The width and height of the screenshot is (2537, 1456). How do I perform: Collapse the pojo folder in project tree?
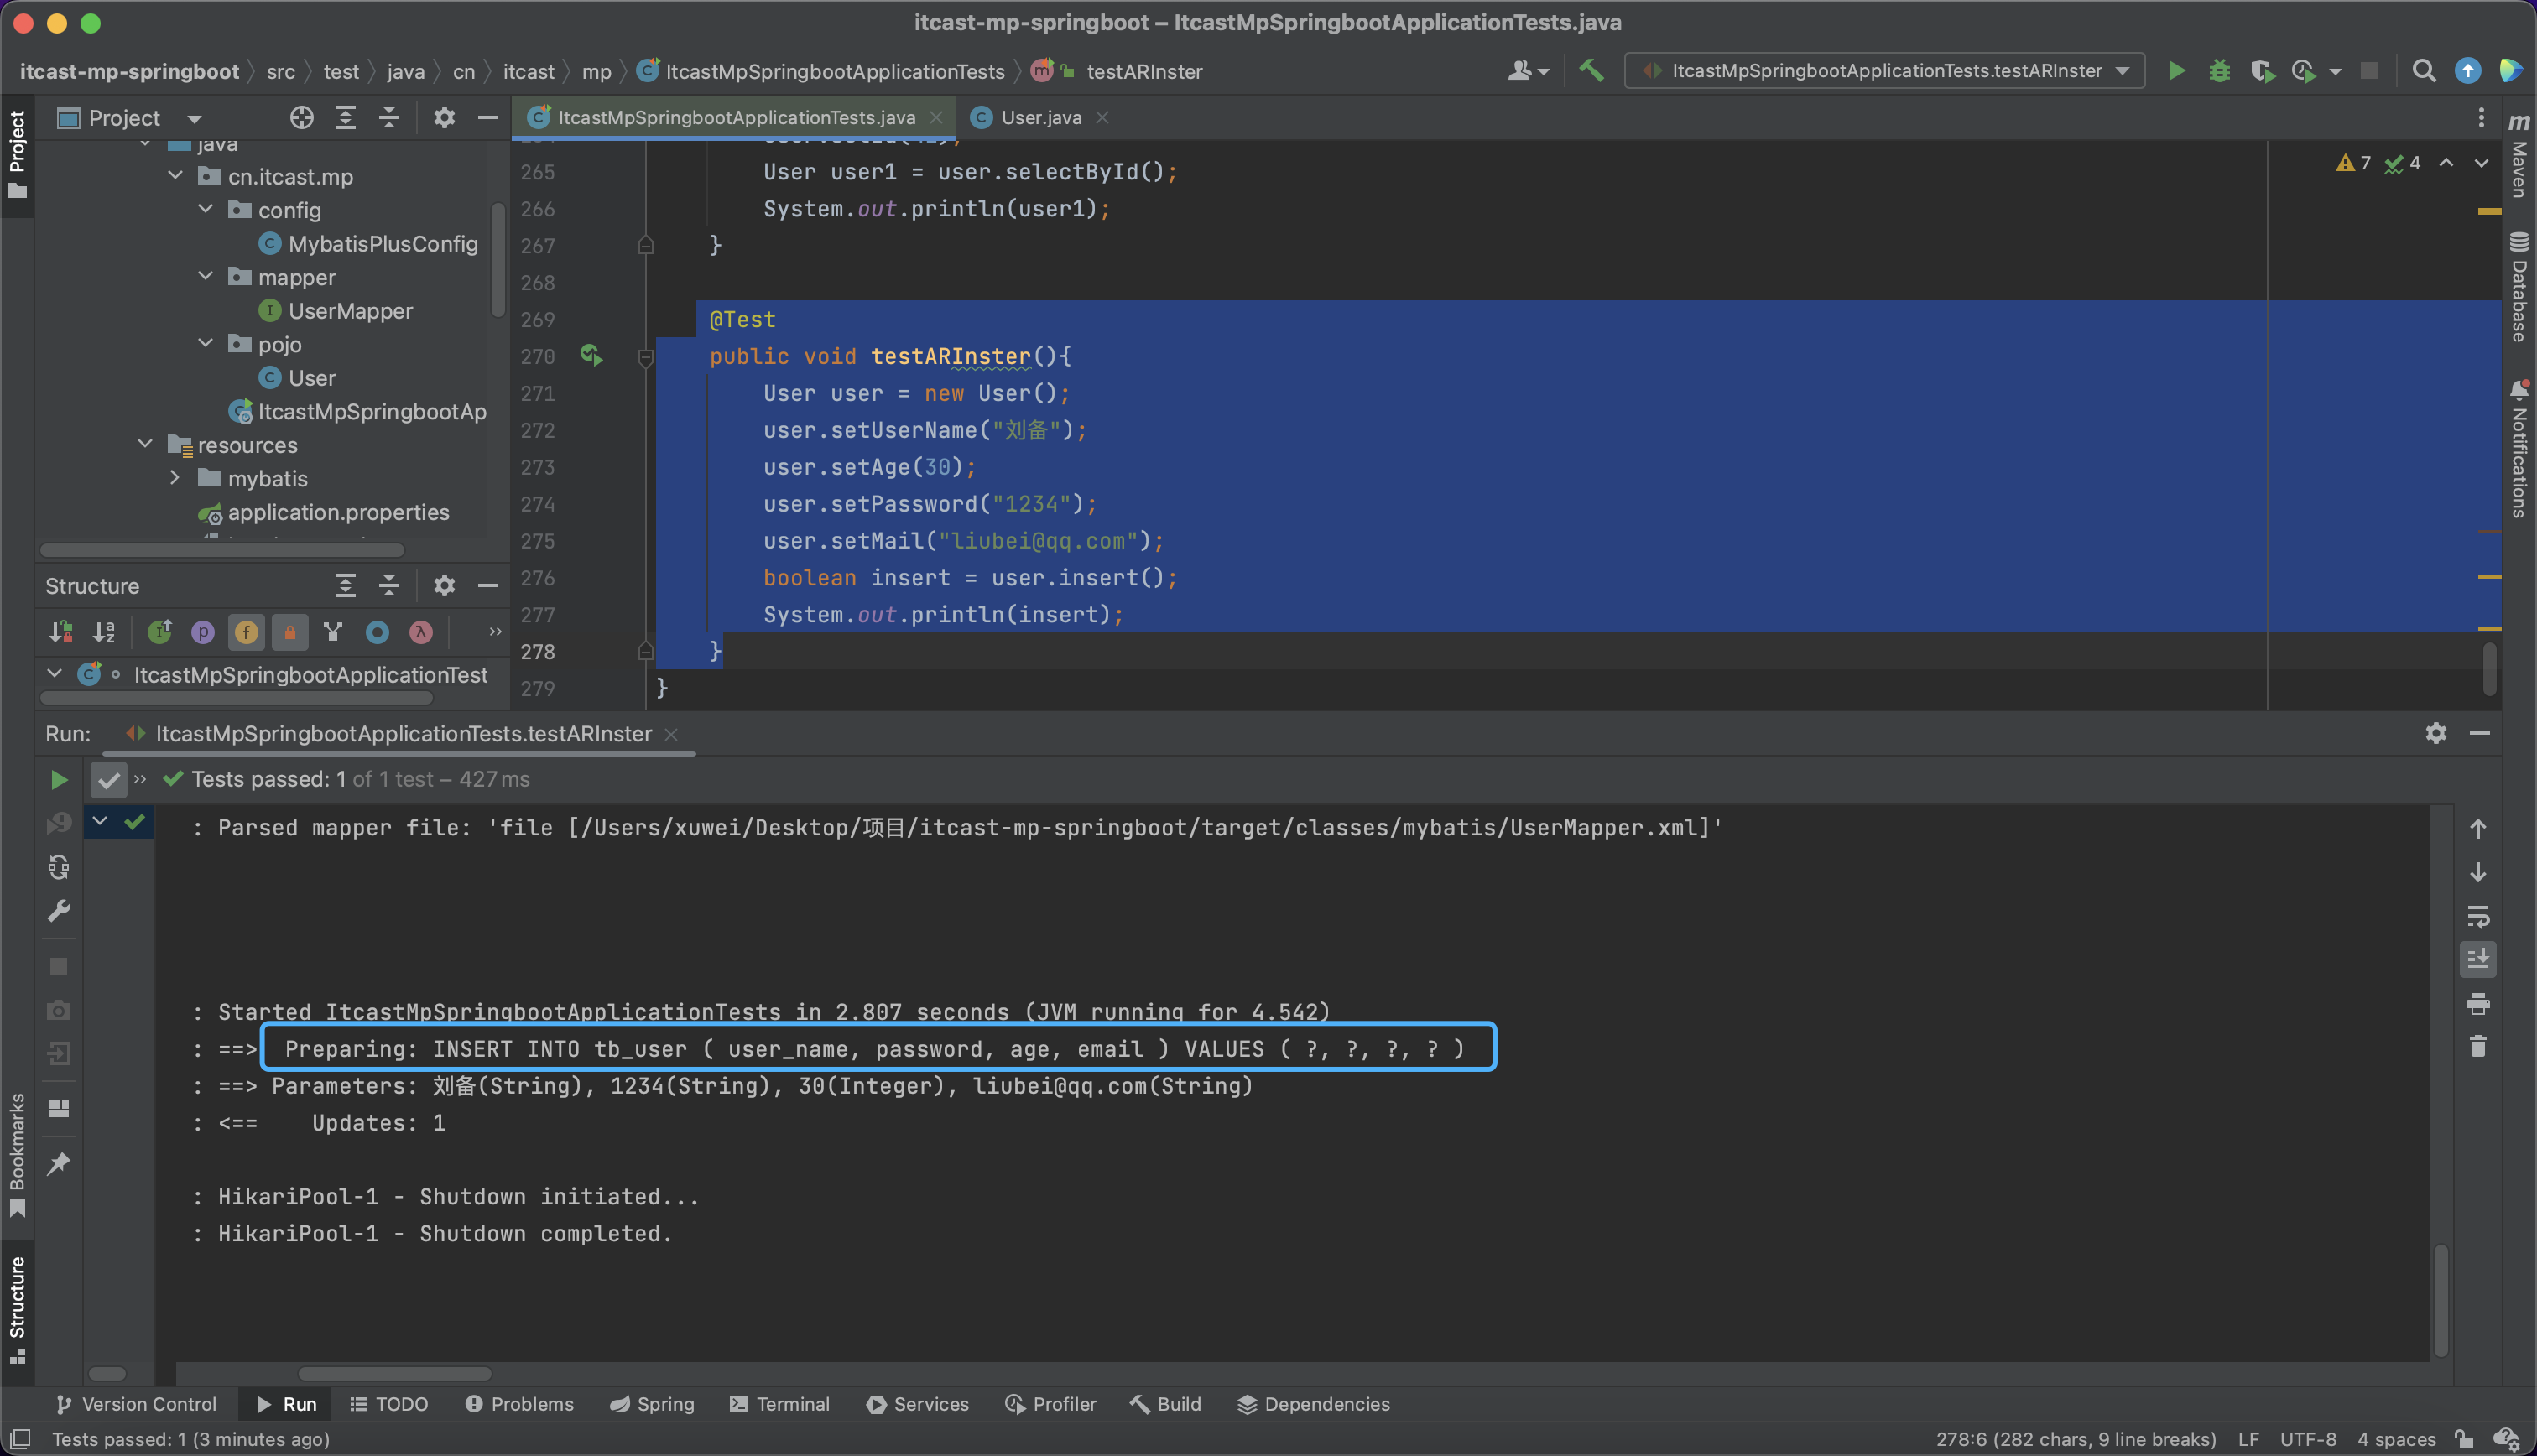point(207,344)
